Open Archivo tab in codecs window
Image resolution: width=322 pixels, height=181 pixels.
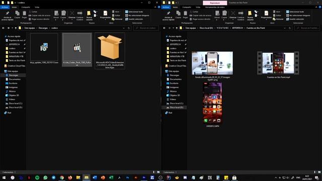5,7
